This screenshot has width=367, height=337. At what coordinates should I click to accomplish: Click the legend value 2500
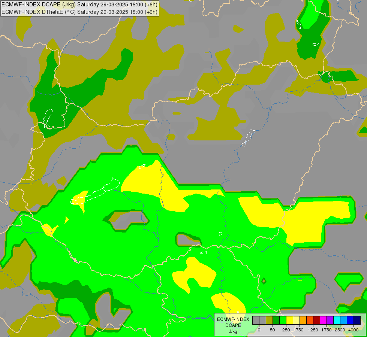[x=340, y=330]
